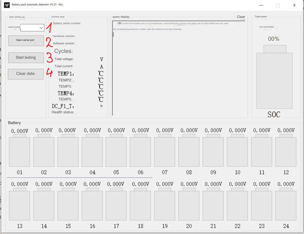The image size is (304, 234).
Task: Expand the serial number dropdown
Action: pyautogui.click(x=41, y=28)
